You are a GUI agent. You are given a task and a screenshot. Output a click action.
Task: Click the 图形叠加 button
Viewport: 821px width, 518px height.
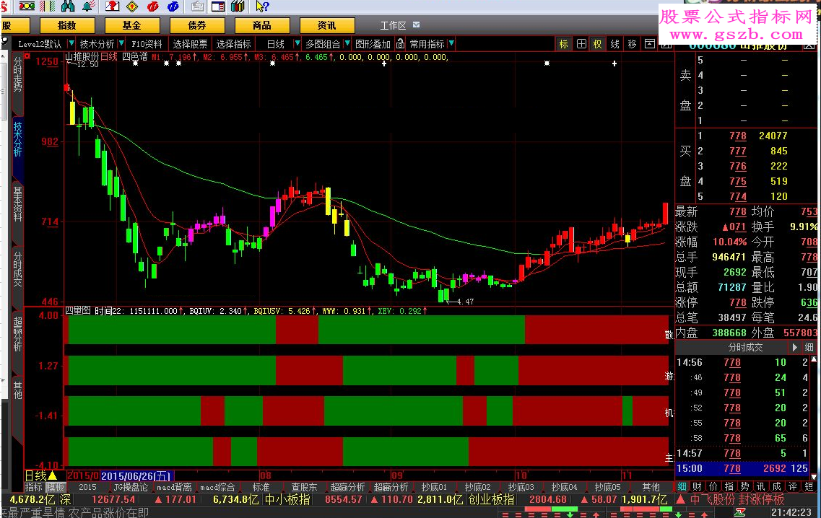[373, 44]
